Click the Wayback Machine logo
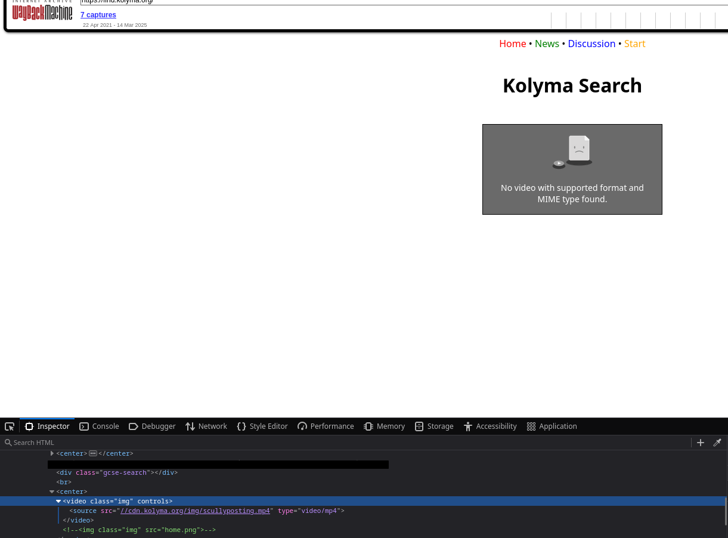This screenshot has width=728, height=538. click(x=42, y=12)
